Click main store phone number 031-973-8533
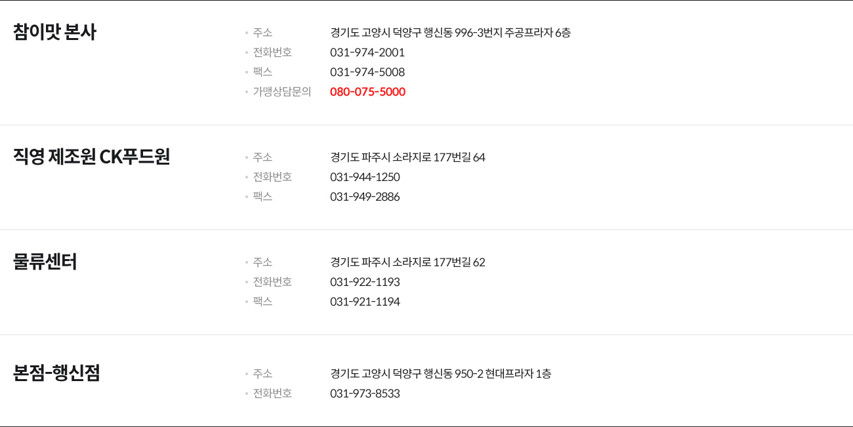Screen dimensions: 853x427 point(365,393)
